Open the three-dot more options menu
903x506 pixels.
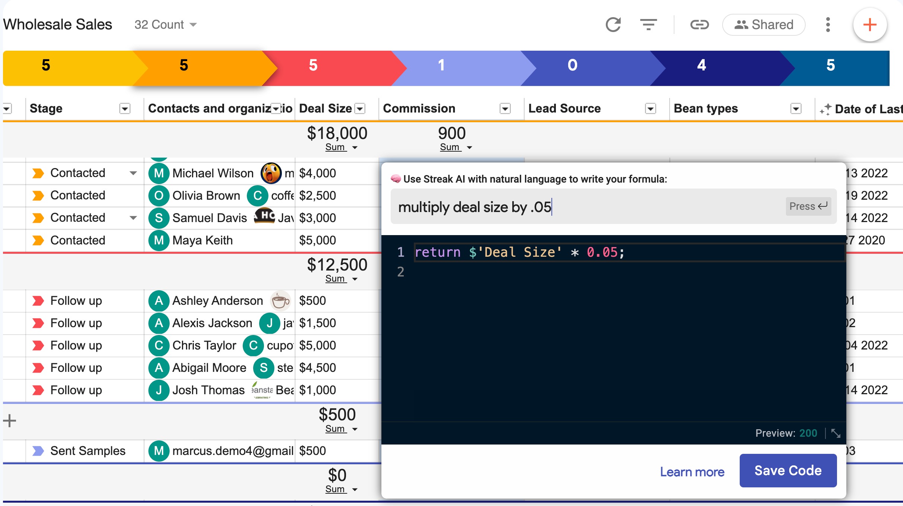point(828,25)
